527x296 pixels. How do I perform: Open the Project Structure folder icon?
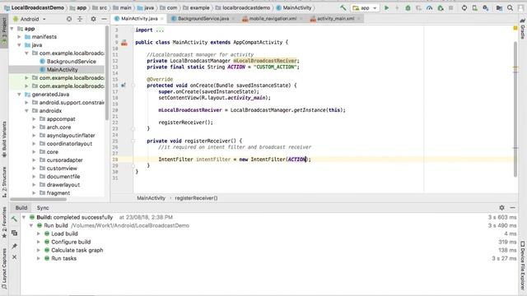pyautogui.click(x=499, y=7)
